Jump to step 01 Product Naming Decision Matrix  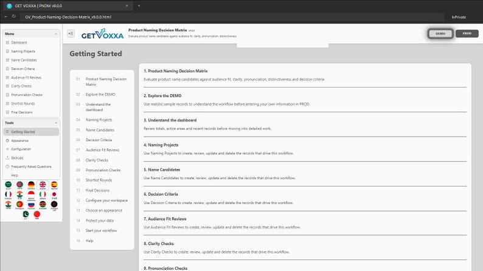pyautogui.click(x=102, y=81)
